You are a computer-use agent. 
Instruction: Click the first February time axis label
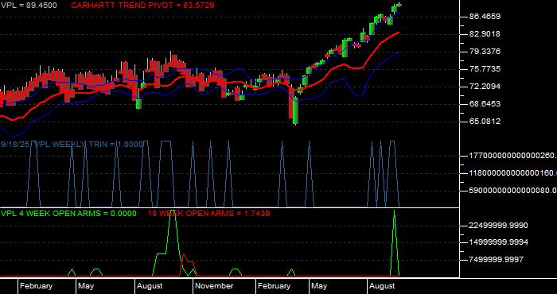click(x=36, y=286)
